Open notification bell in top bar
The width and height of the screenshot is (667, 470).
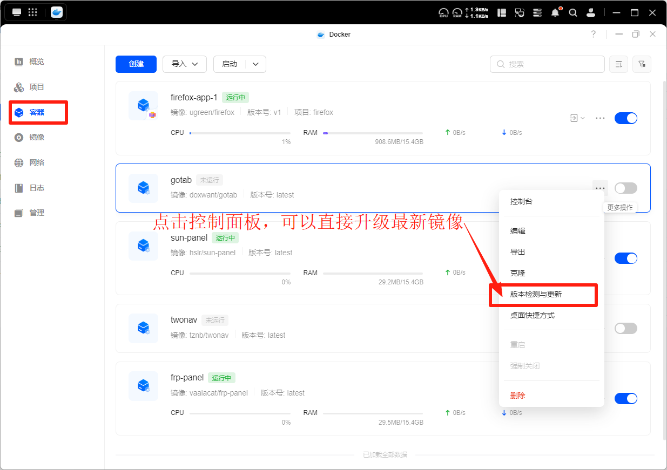click(x=555, y=12)
